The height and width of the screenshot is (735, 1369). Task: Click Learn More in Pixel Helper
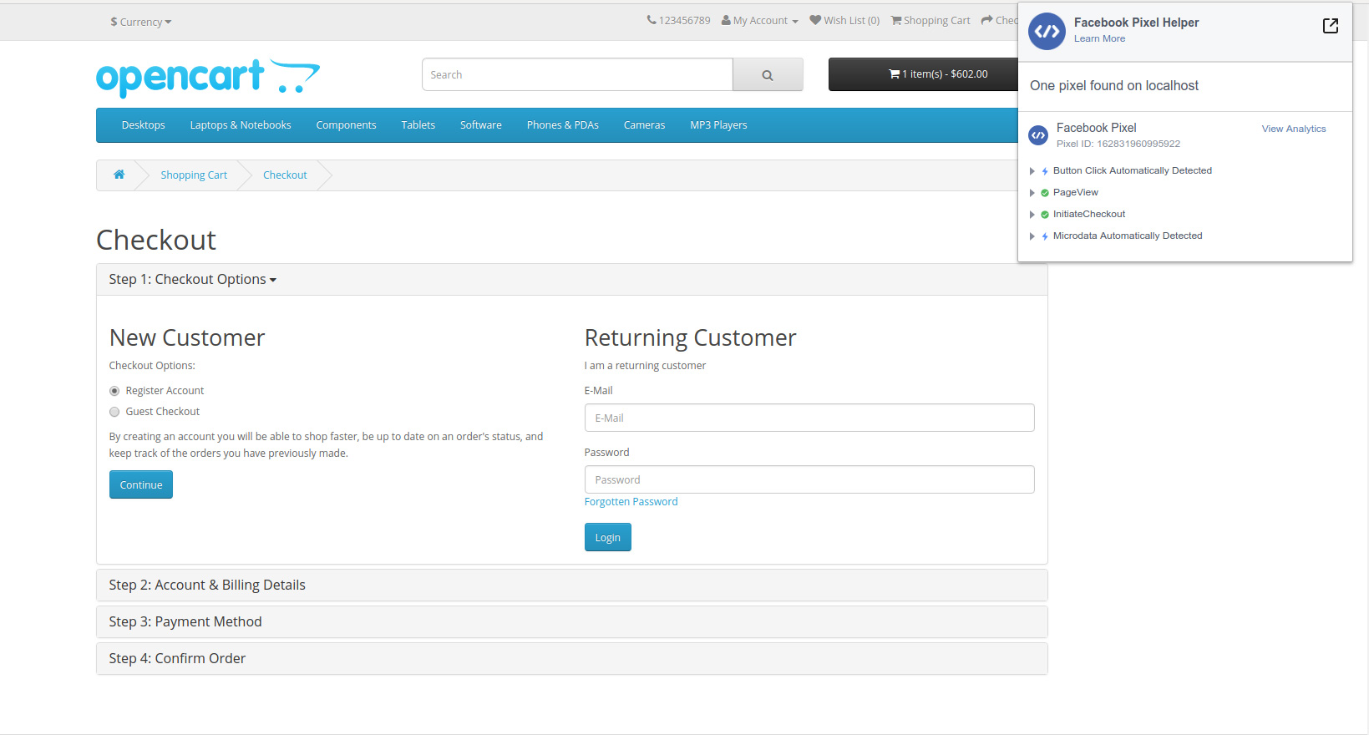tap(1099, 38)
